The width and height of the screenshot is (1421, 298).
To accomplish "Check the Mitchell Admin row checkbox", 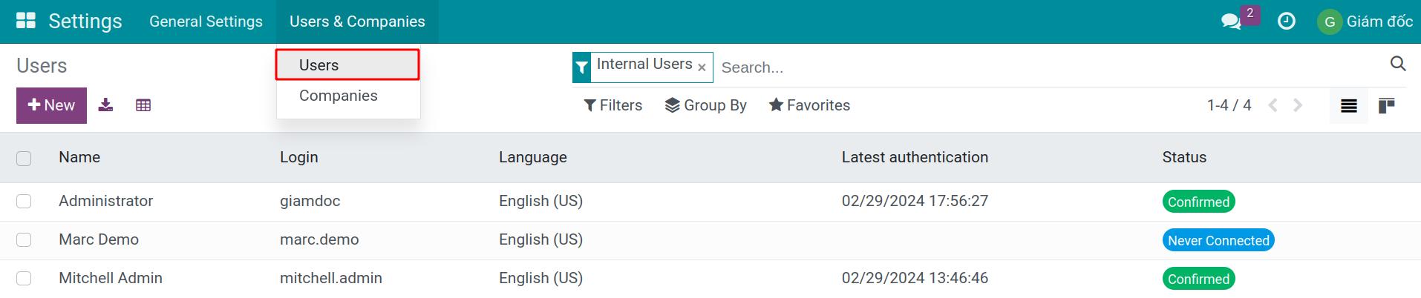I will (24, 278).
